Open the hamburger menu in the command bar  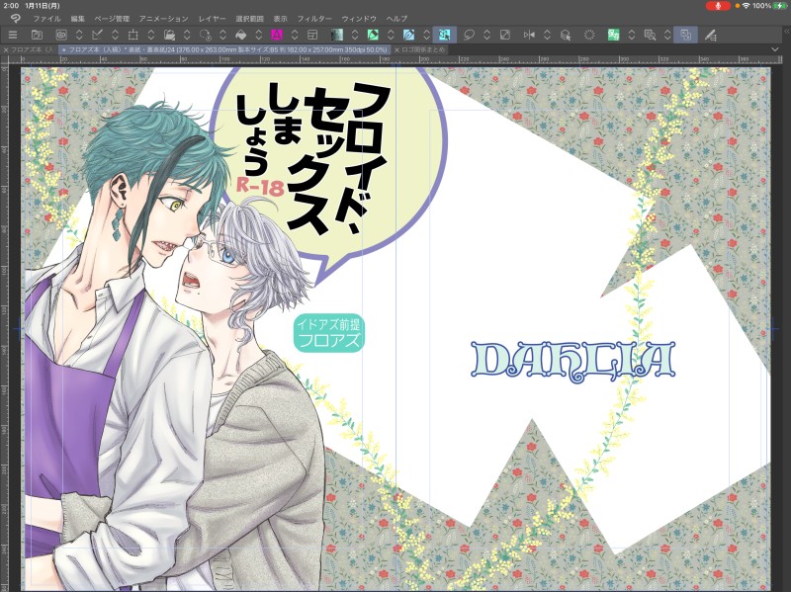[x=13, y=35]
